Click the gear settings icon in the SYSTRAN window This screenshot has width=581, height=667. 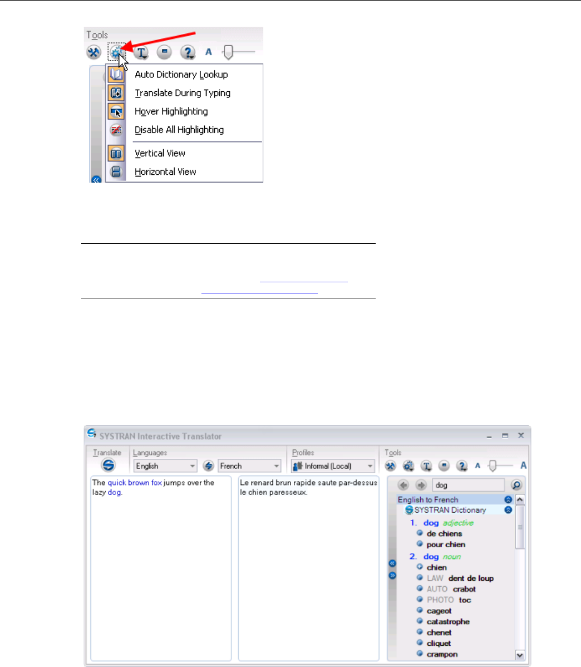[408, 466]
